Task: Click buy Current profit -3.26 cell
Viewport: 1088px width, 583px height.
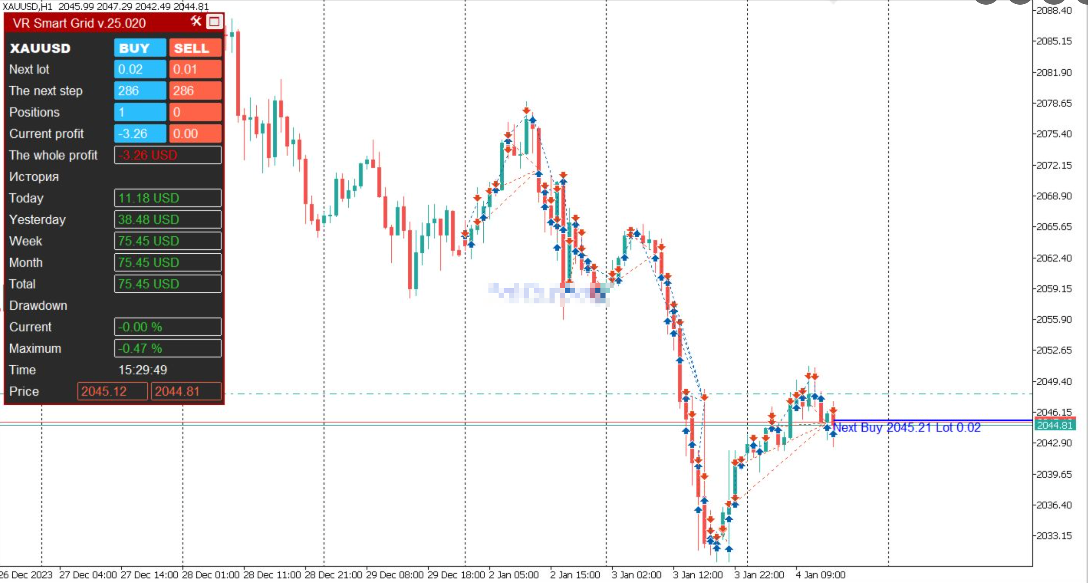Action: [140, 134]
